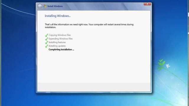Click the checkmark beside Installing updates
This screenshot has height=106, width=189.
coord(46,46)
